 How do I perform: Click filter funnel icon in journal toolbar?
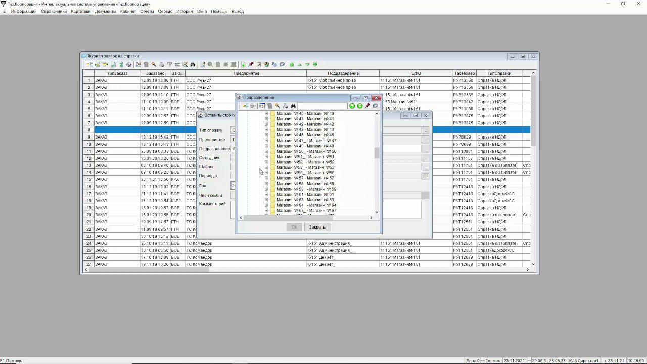[169, 65]
